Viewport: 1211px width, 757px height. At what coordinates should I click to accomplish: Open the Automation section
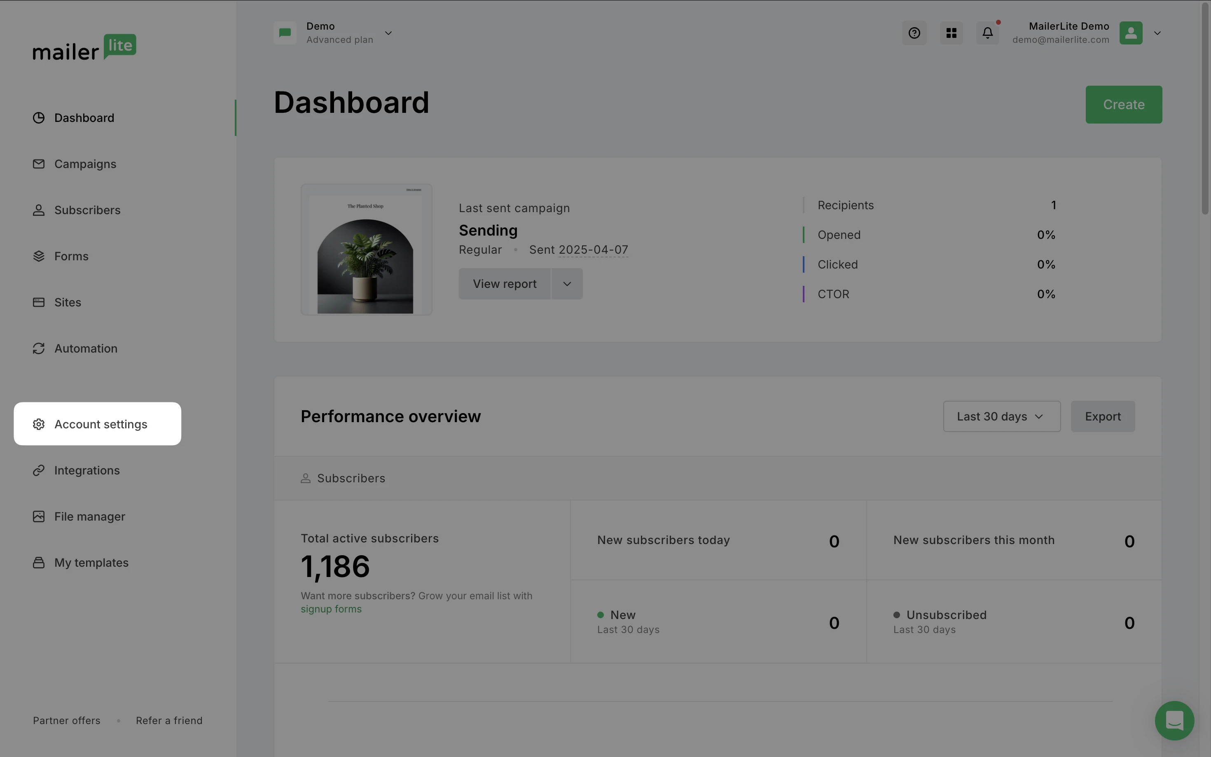[x=86, y=348]
